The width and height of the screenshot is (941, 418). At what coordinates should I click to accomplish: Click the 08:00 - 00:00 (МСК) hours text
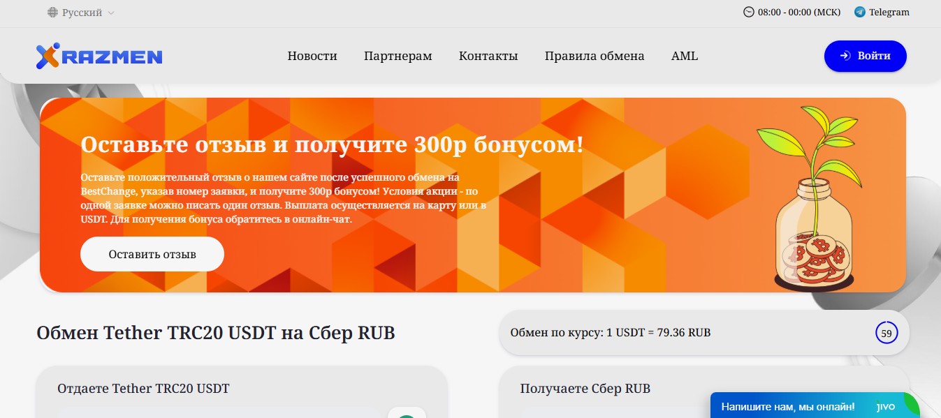[x=799, y=12]
